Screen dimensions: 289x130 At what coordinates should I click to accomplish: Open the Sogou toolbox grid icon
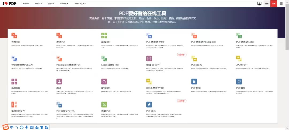tap(47, 127)
